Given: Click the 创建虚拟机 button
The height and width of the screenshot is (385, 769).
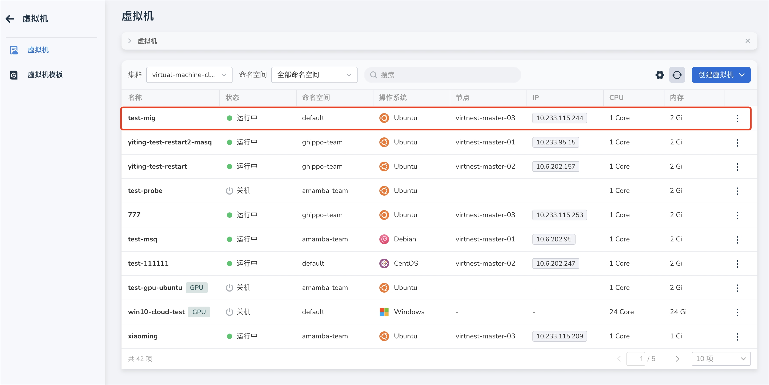Looking at the screenshot, I should coord(721,75).
